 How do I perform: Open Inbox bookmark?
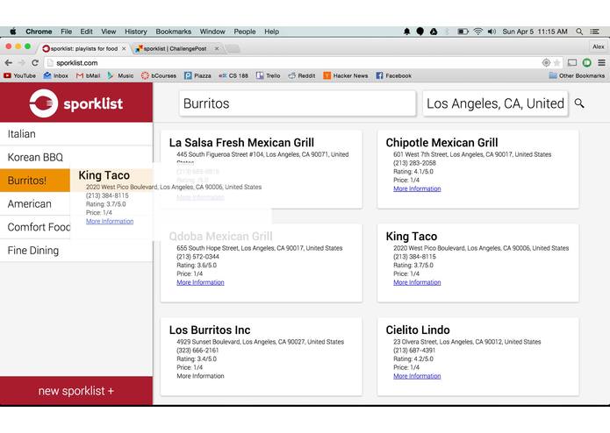55,75
